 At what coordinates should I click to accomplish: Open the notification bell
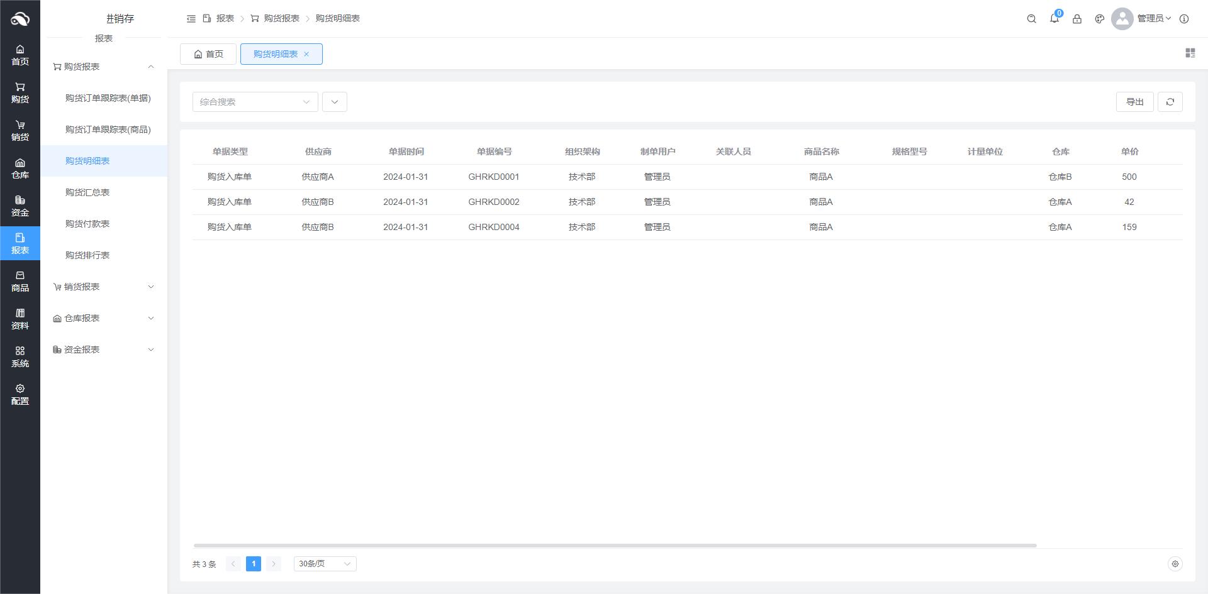[1054, 19]
